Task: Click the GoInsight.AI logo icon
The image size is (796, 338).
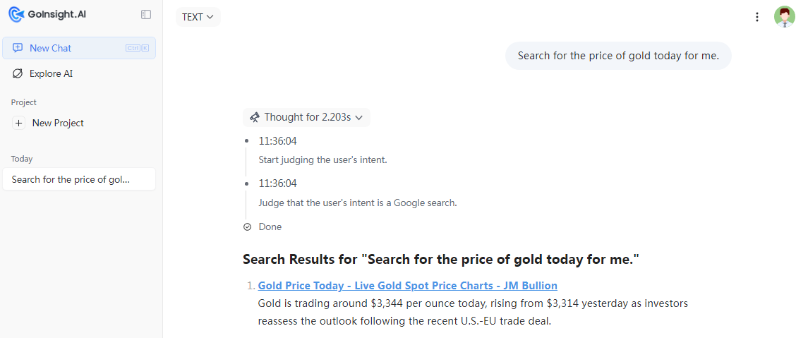Action: [x=17, y=15]
